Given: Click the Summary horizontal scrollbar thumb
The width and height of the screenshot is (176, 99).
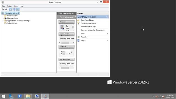Looking at the screenshot, I should click(65, 43).
